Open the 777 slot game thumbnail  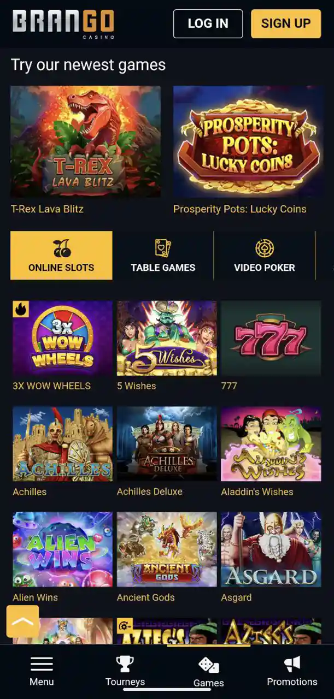pos(271,338)
